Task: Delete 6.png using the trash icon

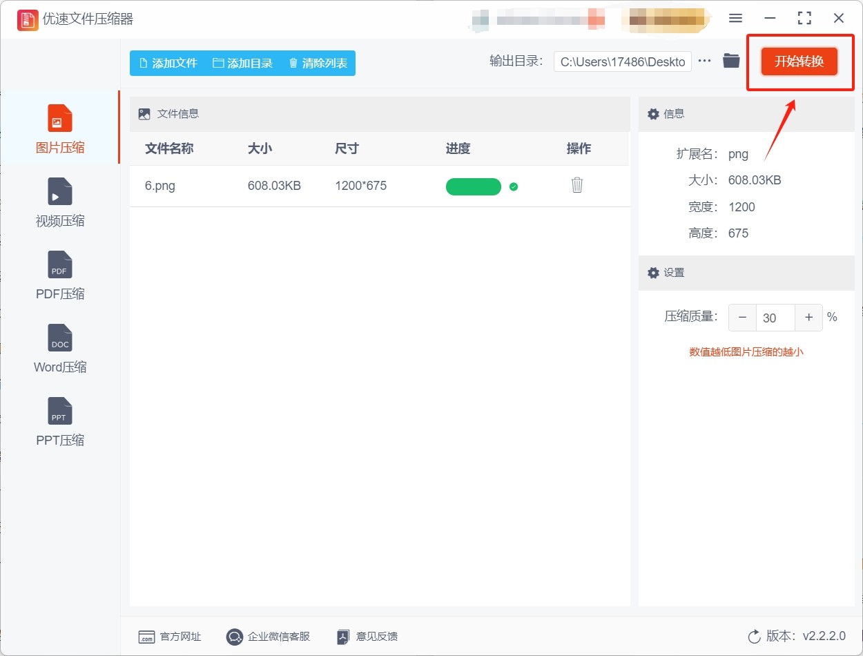Action: point(577,185)
